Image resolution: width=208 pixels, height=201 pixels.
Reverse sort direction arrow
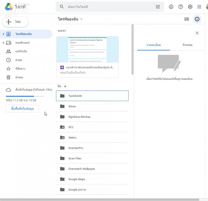click(x=65, y=86)
